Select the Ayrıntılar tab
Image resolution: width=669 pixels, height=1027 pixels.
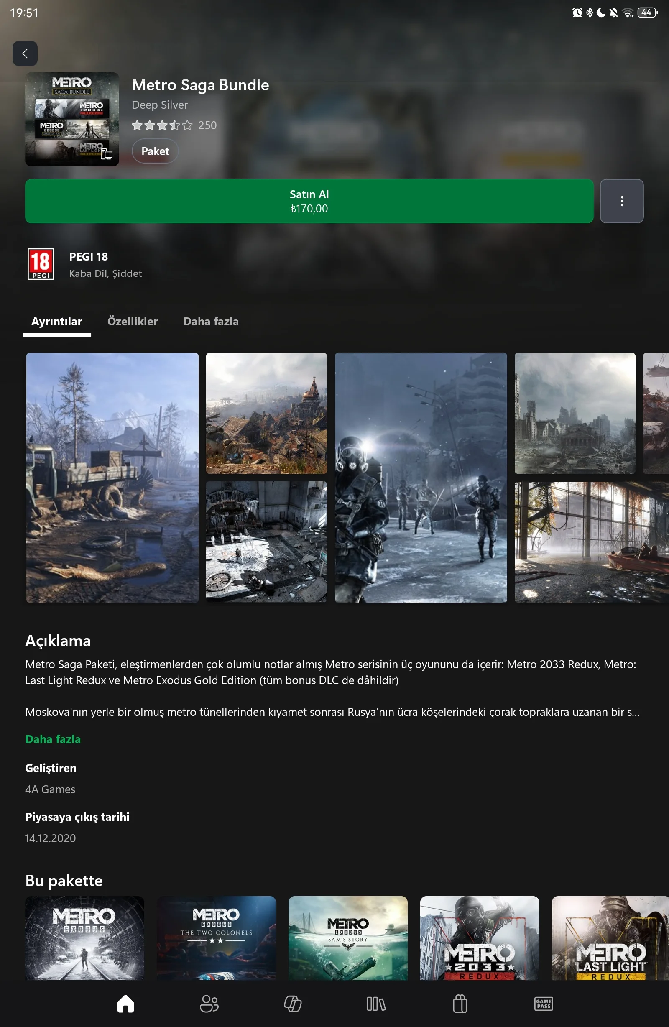coord(57,322)
